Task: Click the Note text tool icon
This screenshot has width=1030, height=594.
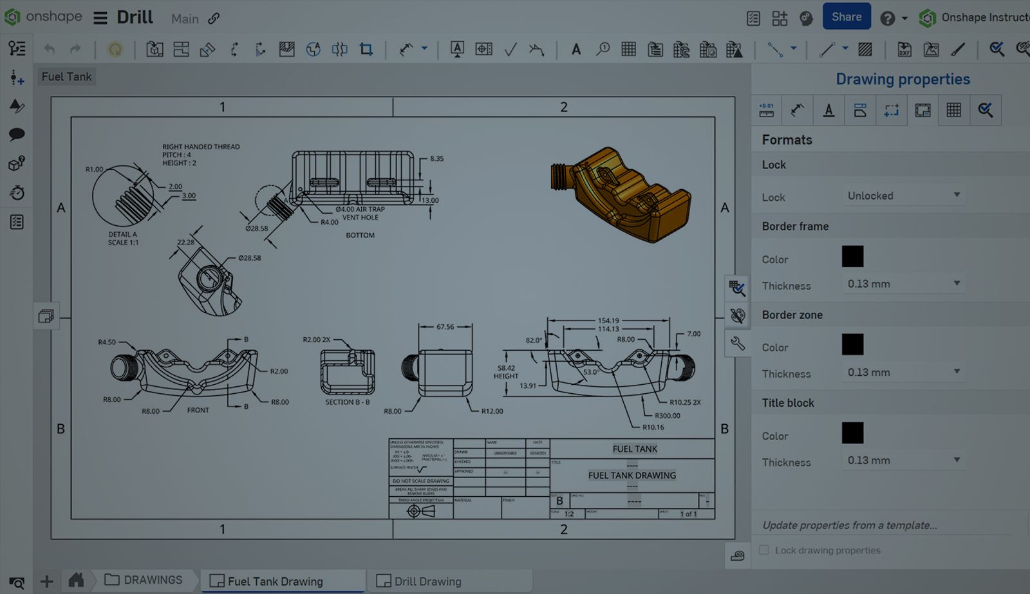Action: click(x=576, y=50)
